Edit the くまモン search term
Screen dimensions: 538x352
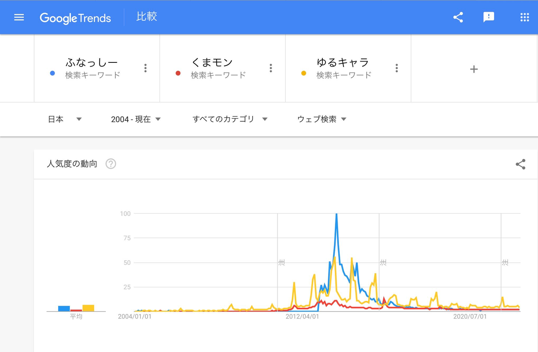pos(212,62)
